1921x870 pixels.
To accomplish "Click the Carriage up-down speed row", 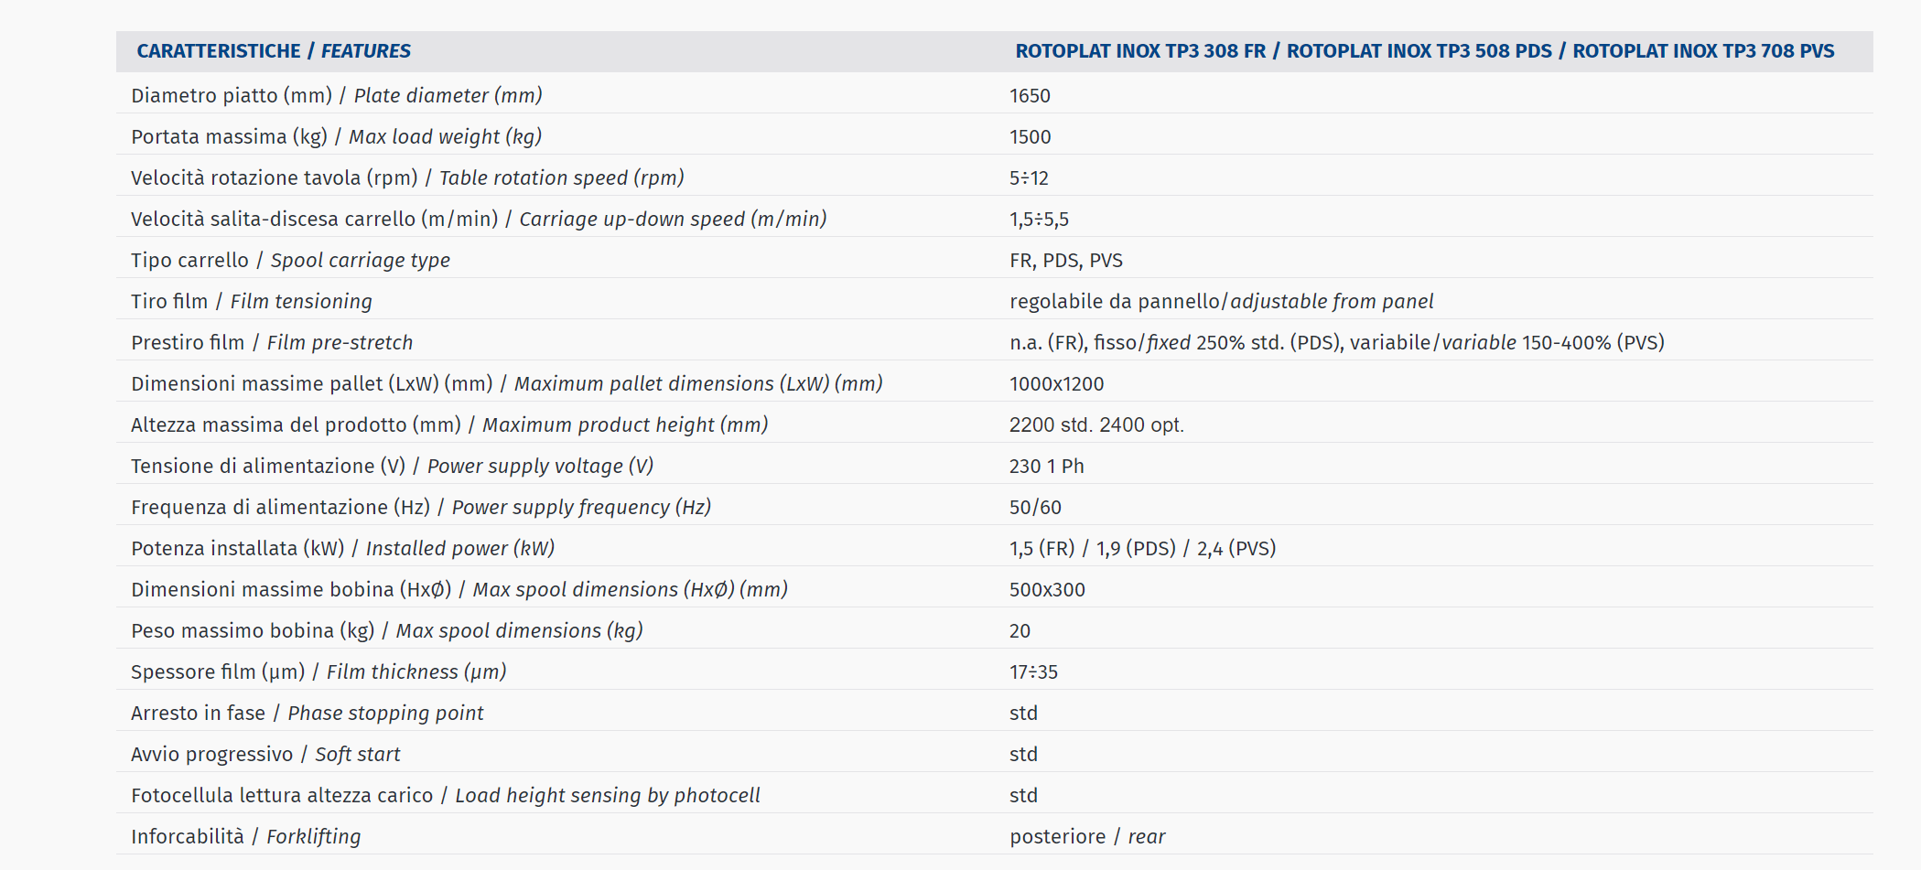I will click(x=994, y=219).
